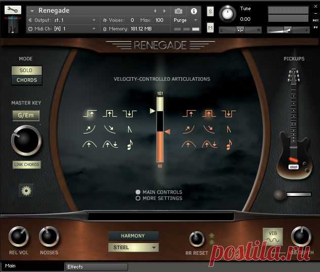The width and height of the screenshot is (320, 272).
Task: Go to next instrument with right arrow
Action: coord(164,11)
